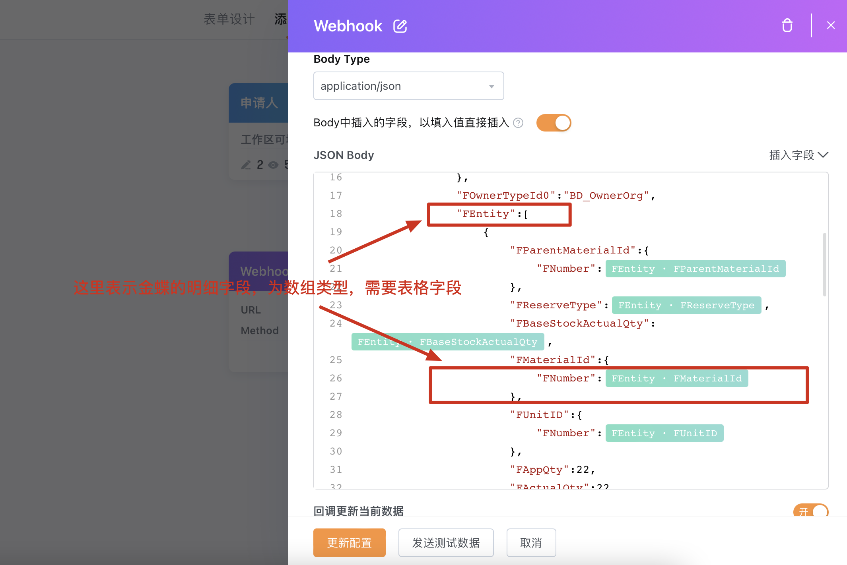Toggle direct value insertion for Body fields
Image resolution: width=847 pixels, height=565 pixels.
coord(554,123)
